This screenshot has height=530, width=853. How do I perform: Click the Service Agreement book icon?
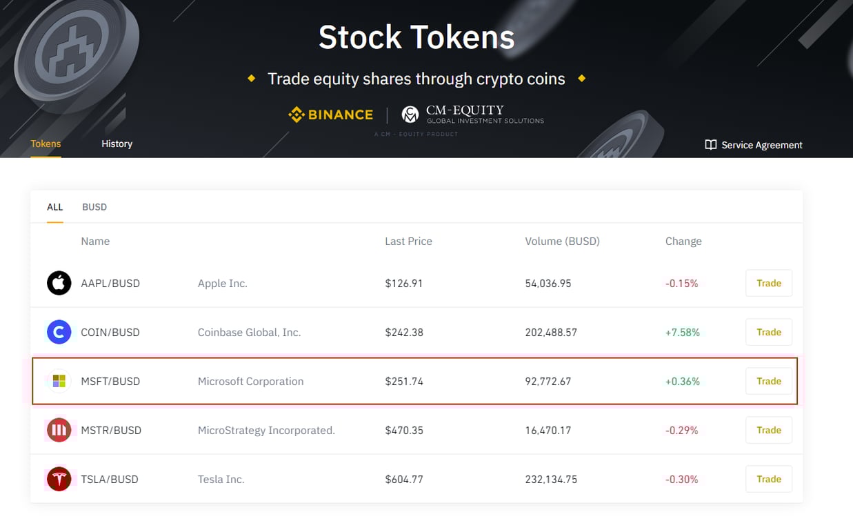710,145
